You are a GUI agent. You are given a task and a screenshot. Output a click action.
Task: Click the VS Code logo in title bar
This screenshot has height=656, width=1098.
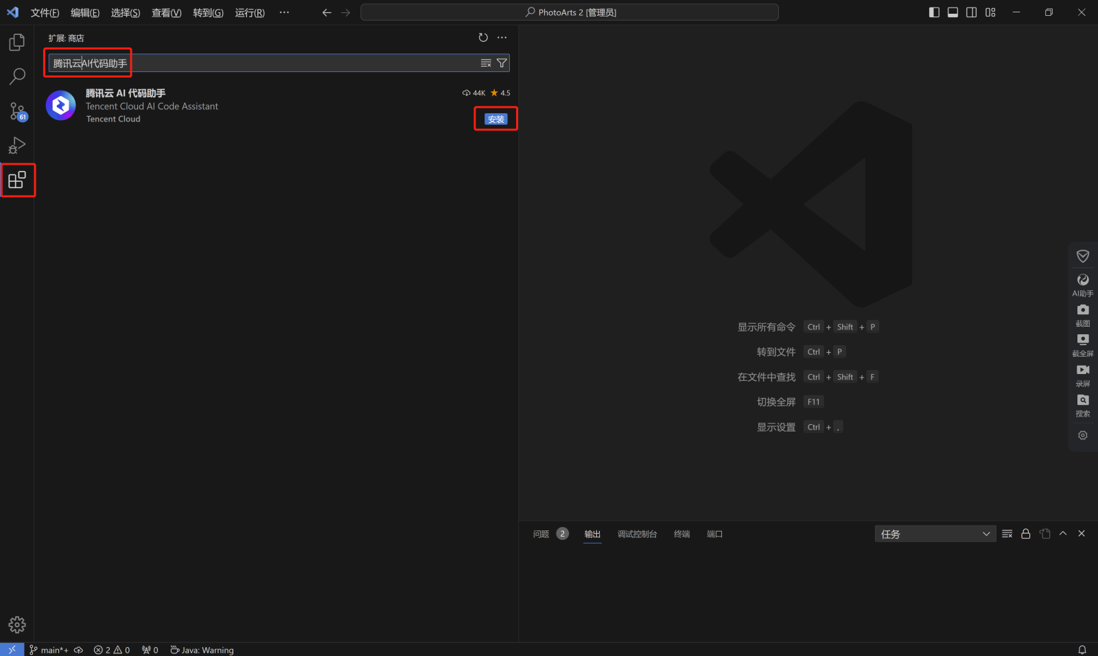coord(12,12)
